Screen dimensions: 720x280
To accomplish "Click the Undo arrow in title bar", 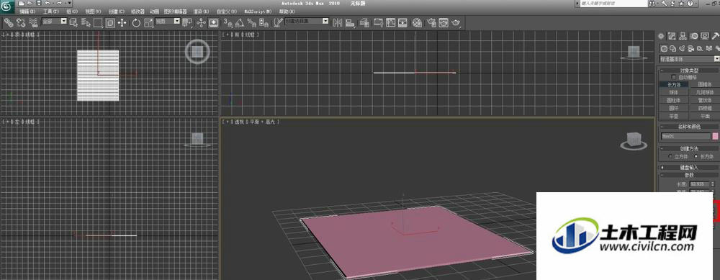I will (x=48, y=3).
